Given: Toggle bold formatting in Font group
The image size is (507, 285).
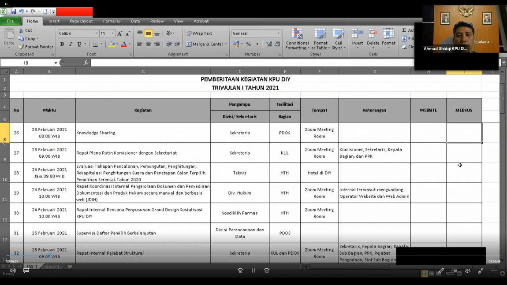Looking at the screenshot, I should click(x=62, y=44).
